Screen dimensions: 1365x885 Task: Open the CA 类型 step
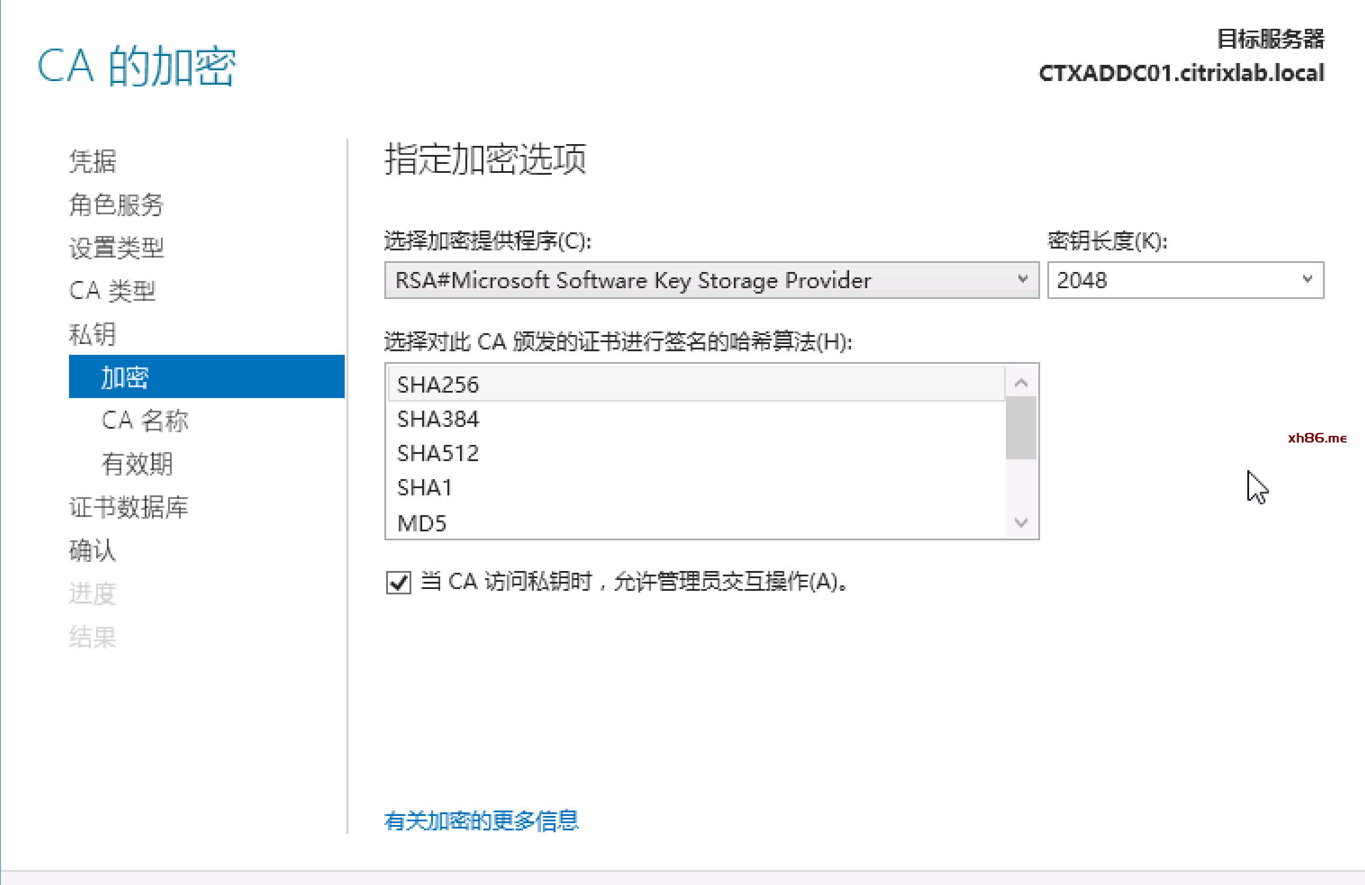112,291
